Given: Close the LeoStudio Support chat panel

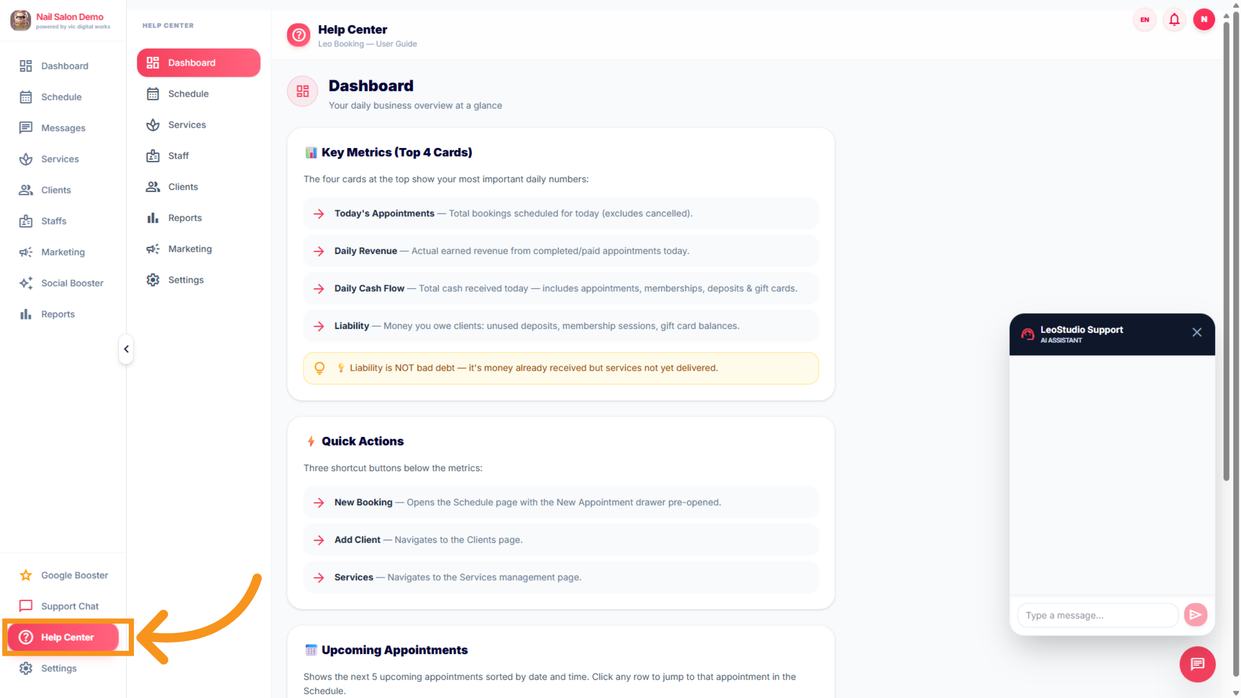Looking at the screenshot, I should [1197, 332].
